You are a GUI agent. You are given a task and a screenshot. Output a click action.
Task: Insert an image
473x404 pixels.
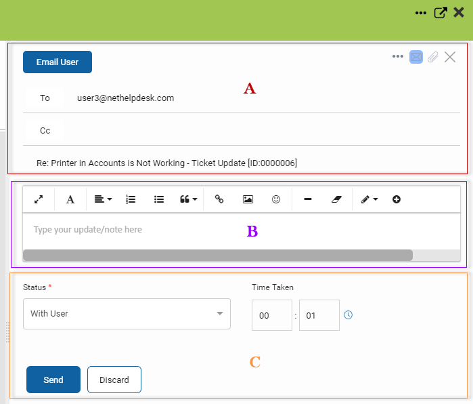coord(248,199)
